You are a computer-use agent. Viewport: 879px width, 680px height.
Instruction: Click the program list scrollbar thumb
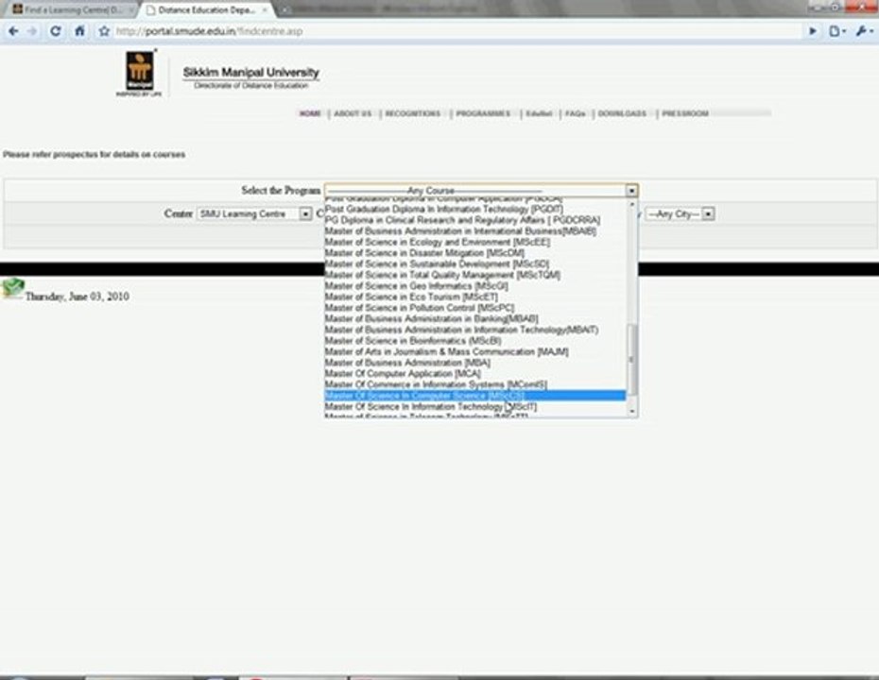tap(631, 360)
